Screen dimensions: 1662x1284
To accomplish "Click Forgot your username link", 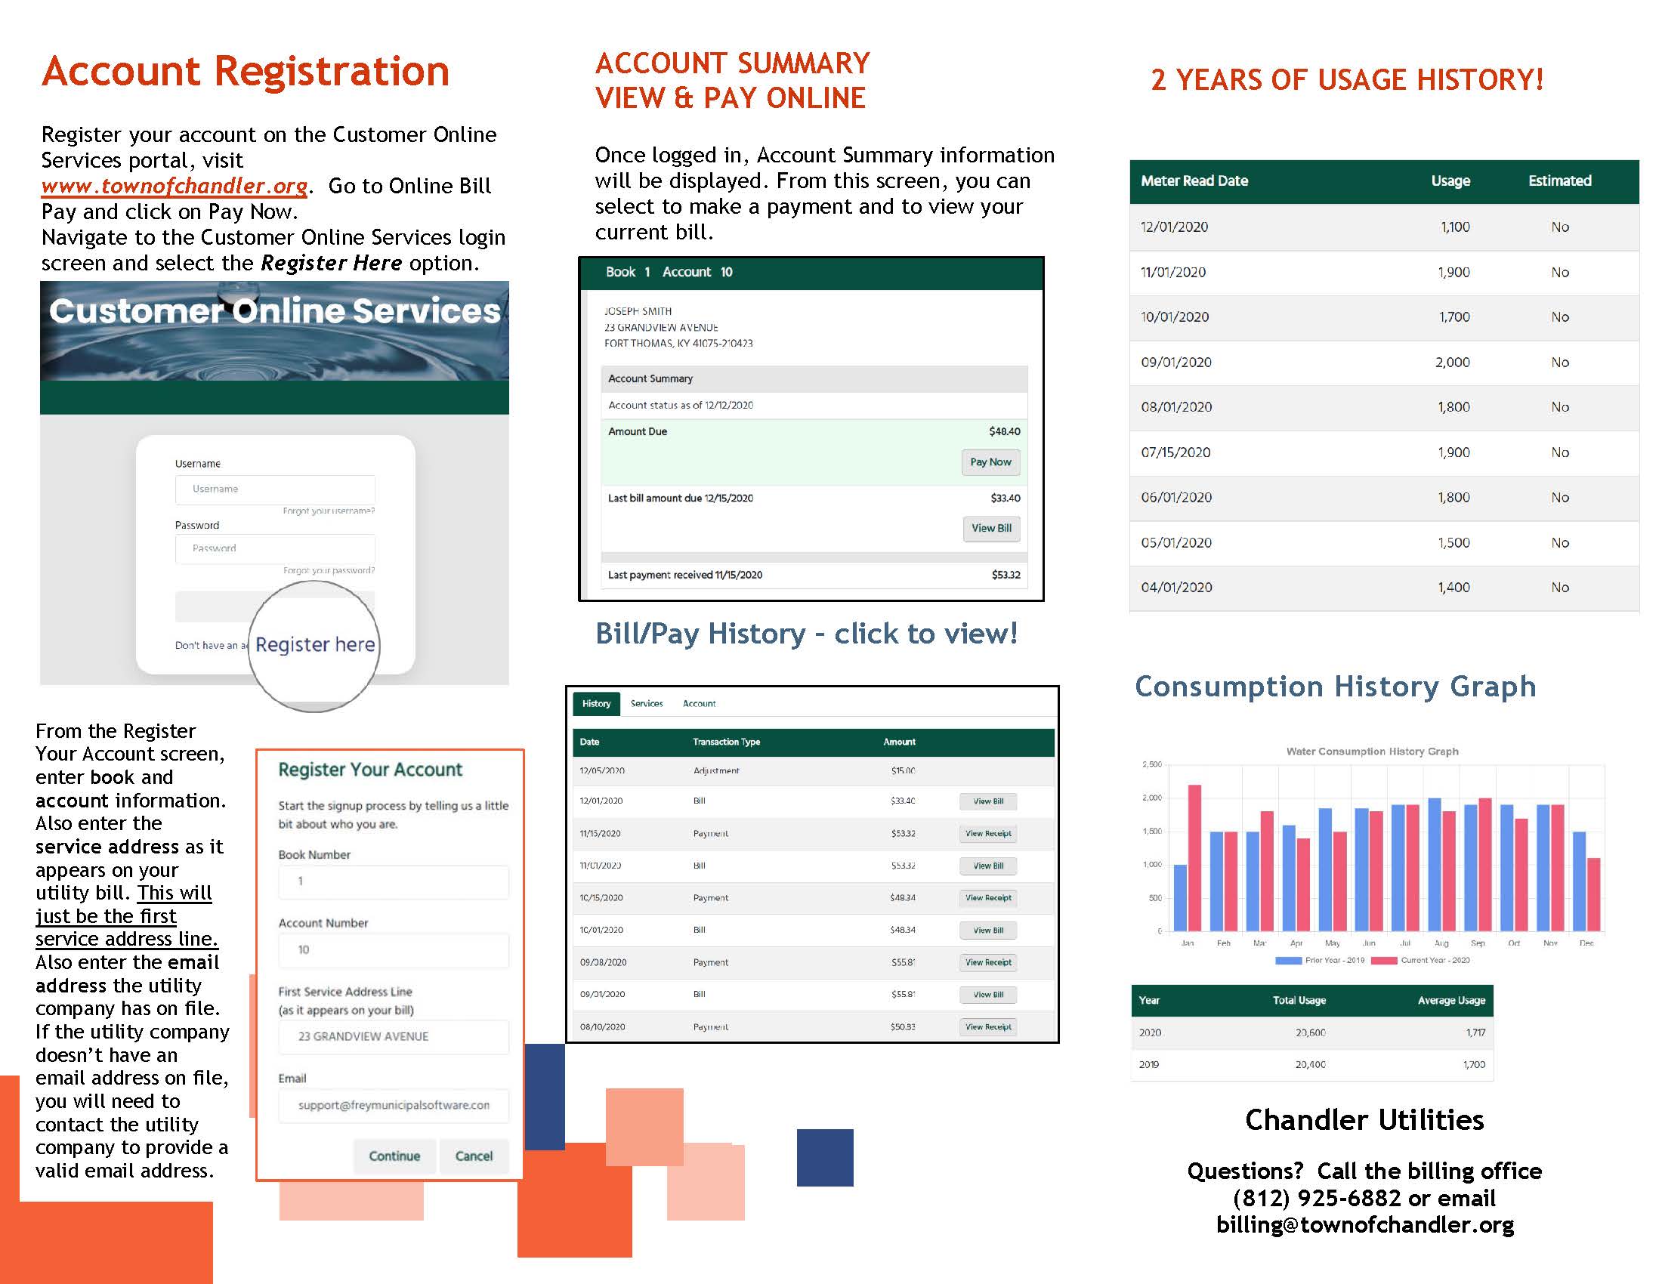I will click(x=327, y=511).
